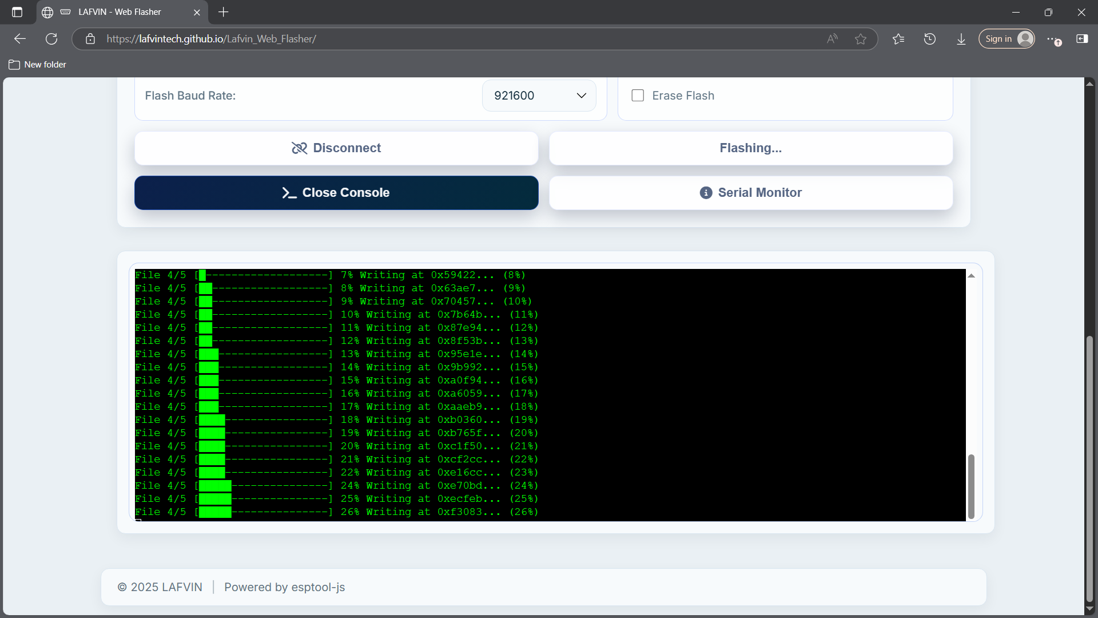Click the Serial Monitor info icon

tap(706, 193)
